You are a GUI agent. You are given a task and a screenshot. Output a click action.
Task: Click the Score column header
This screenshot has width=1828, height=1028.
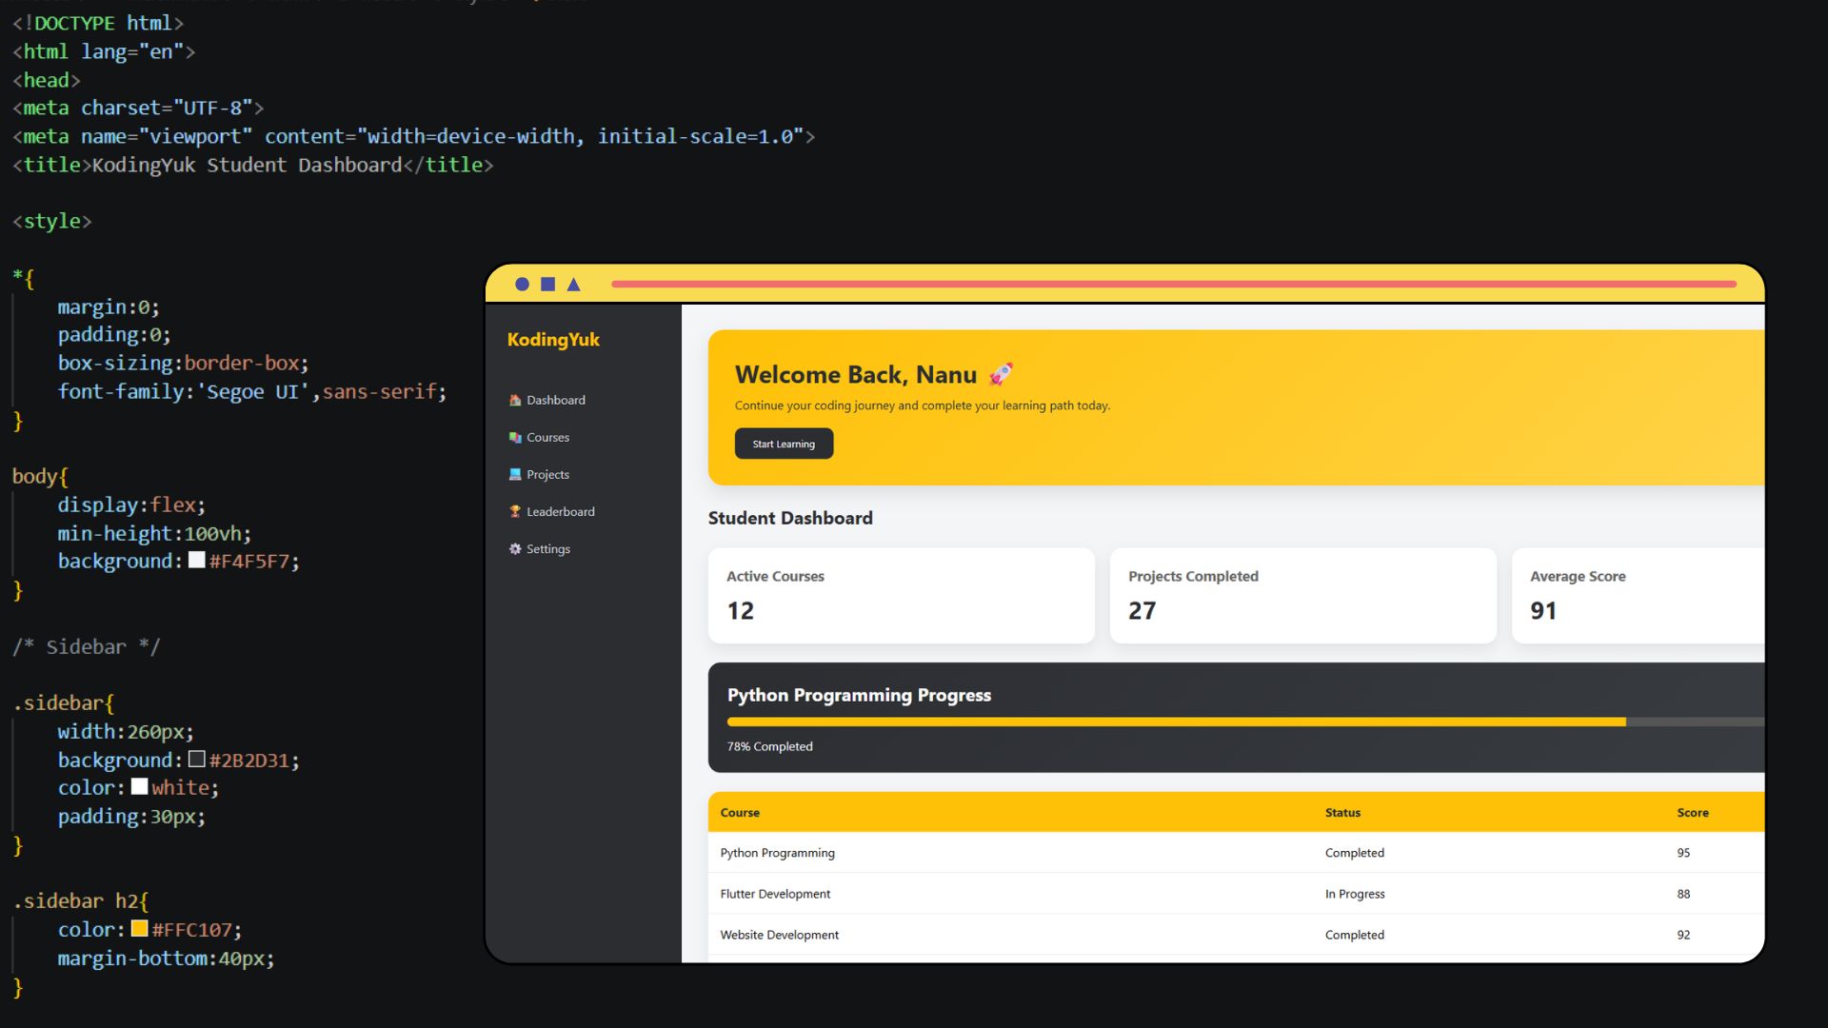pos(1692,812)
